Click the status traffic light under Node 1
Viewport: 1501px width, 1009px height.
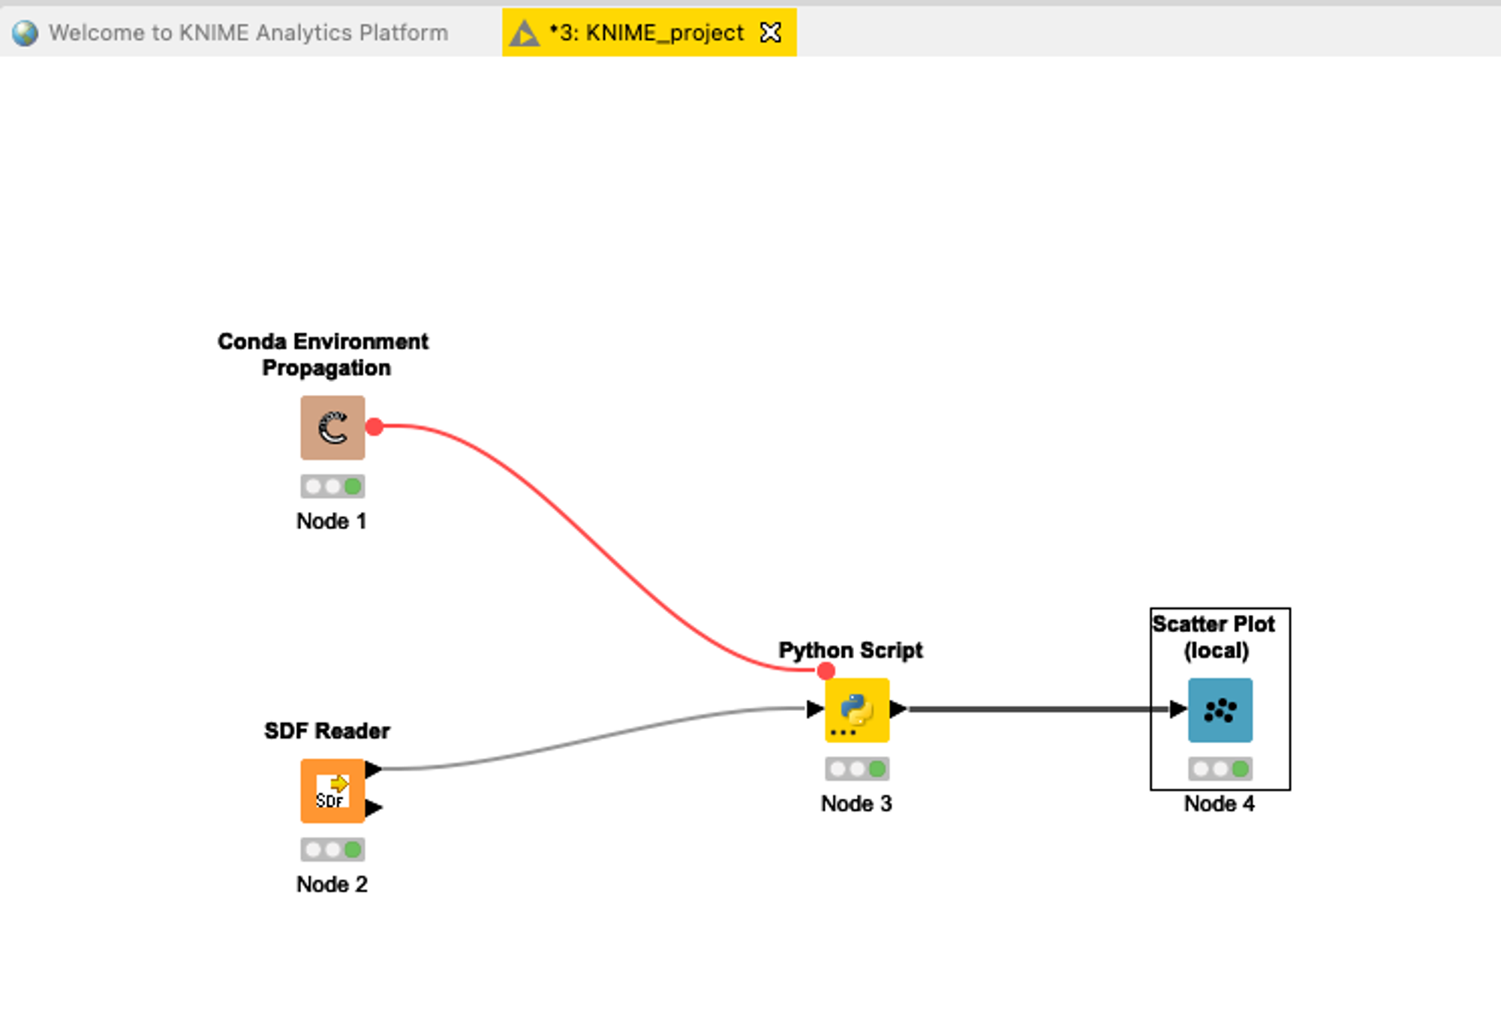tap(332, 486)
